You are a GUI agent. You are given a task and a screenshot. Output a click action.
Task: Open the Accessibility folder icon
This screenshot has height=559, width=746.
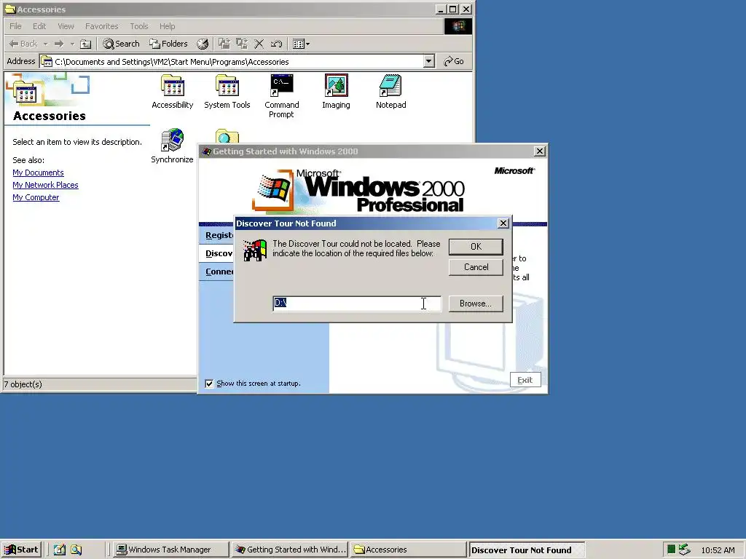point(172,86)
